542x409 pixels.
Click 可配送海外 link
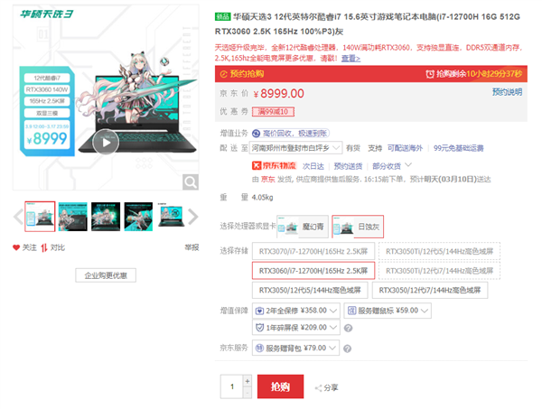[x=405, y=148]
